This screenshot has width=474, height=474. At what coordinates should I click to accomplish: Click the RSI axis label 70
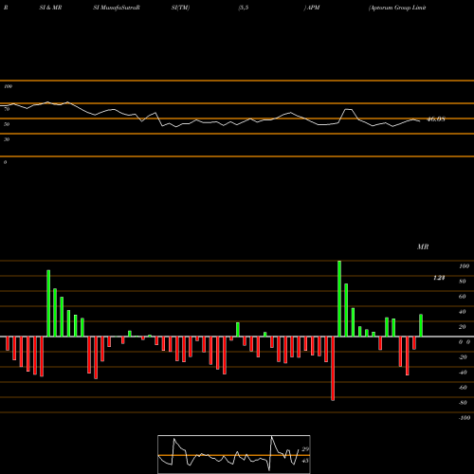tap(7, 109)
